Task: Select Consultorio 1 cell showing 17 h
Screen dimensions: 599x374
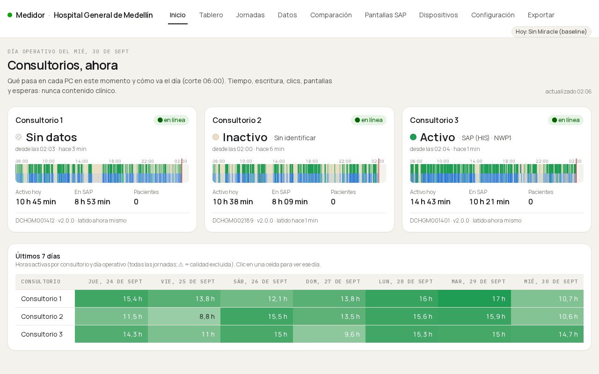Action: point(475,299)
